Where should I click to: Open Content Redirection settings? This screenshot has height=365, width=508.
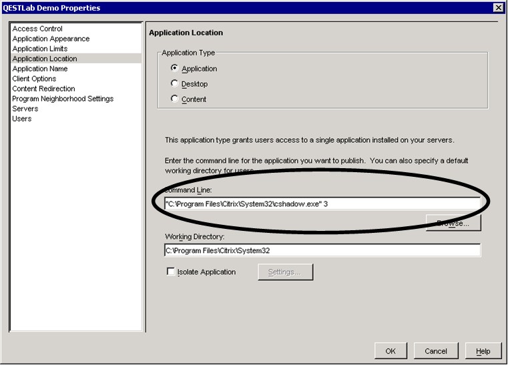click(x=43, y=89)
